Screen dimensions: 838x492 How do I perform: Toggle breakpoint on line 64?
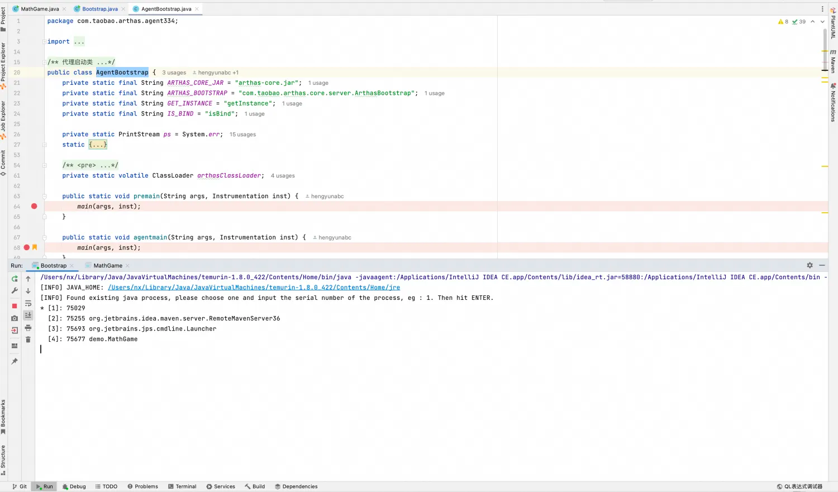coord(34,206)
